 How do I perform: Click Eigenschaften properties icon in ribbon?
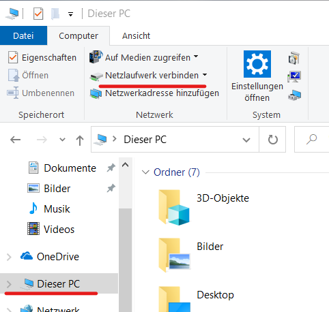13,57
